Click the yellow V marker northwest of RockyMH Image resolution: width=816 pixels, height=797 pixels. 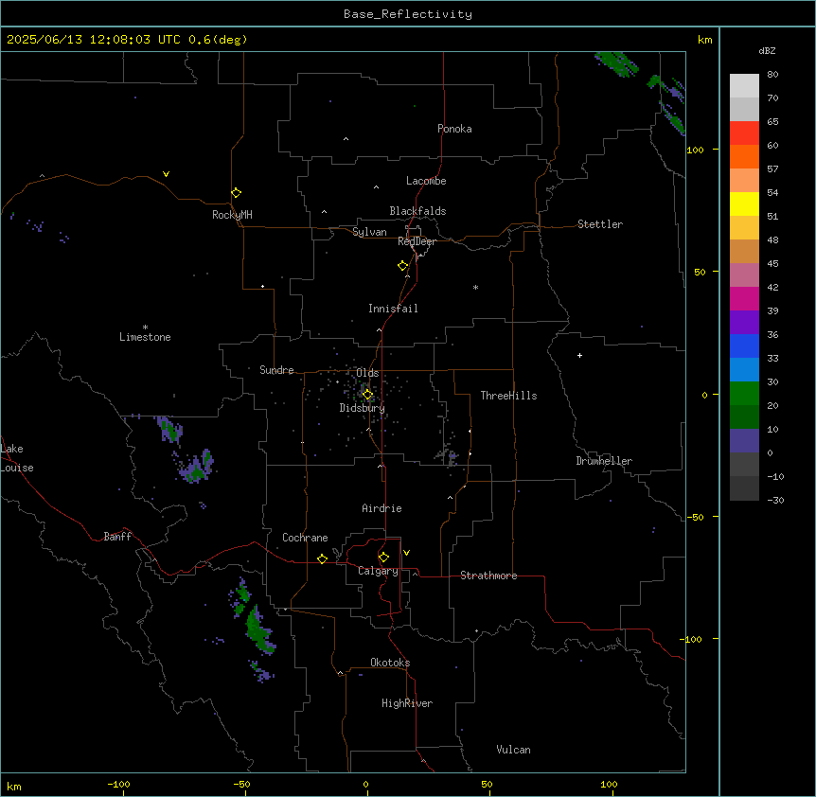coord(166,174)
